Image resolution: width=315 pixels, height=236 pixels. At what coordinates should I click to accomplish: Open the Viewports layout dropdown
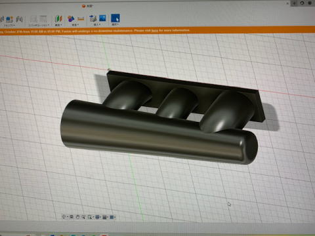[x=112, y=217]
